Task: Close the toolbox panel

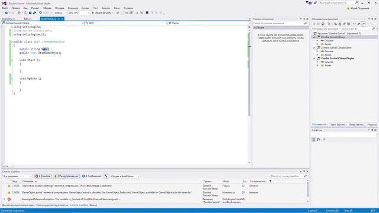Action: (307, 19)
